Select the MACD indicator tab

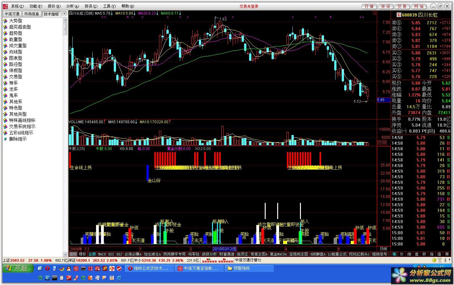click(102, 254)
